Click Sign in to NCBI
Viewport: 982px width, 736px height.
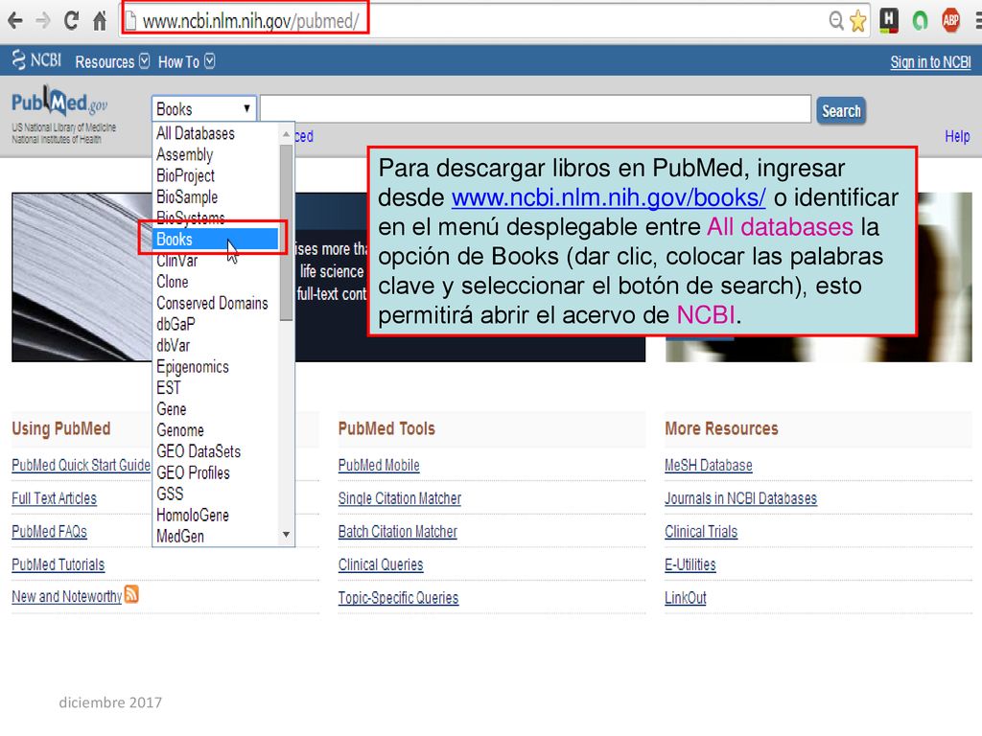[x=930, y=62]
